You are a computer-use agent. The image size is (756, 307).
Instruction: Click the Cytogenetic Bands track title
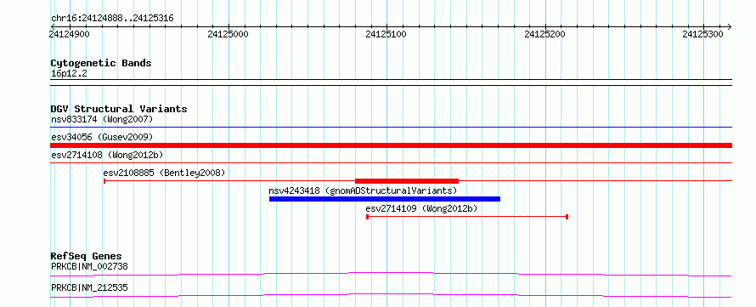tap(101, 63)
